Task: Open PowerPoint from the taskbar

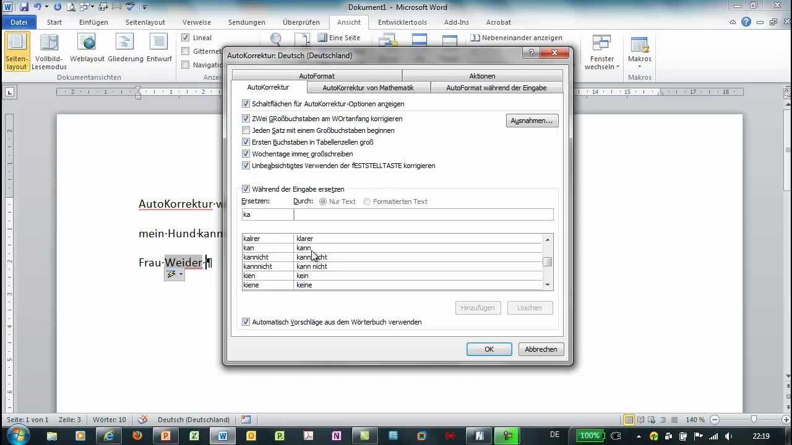Action: 166,436
